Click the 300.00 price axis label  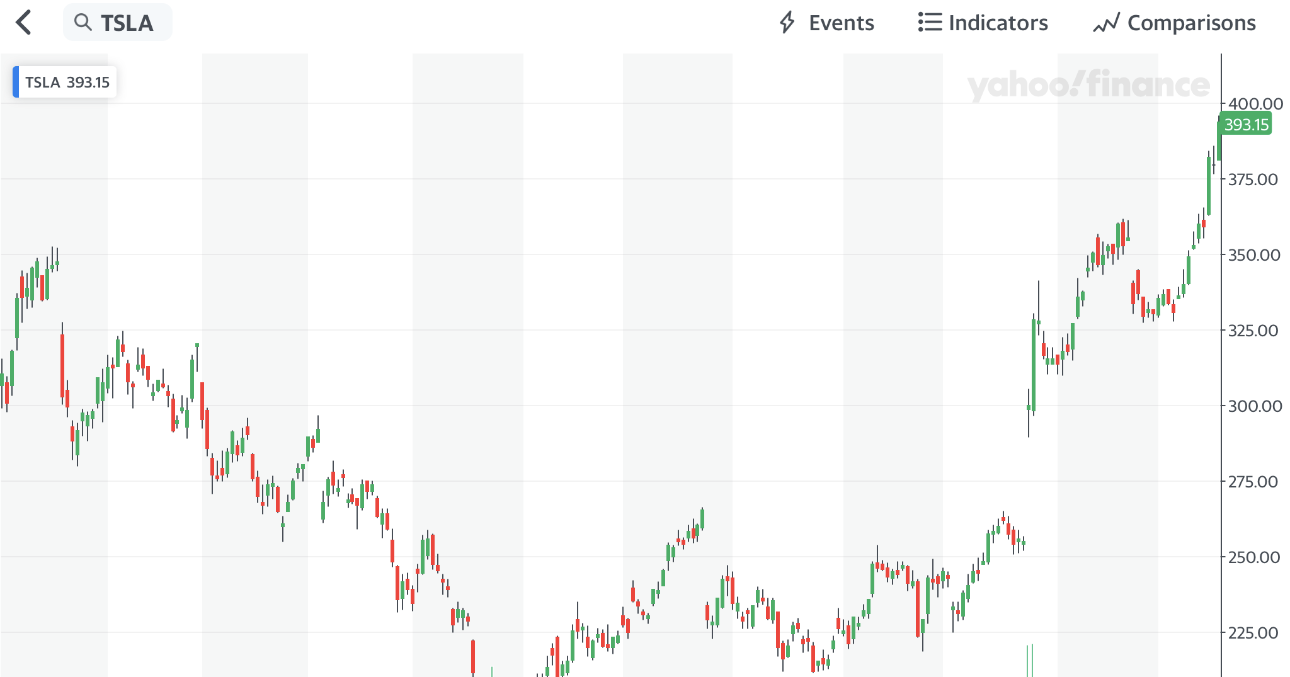coord(1255,406)
